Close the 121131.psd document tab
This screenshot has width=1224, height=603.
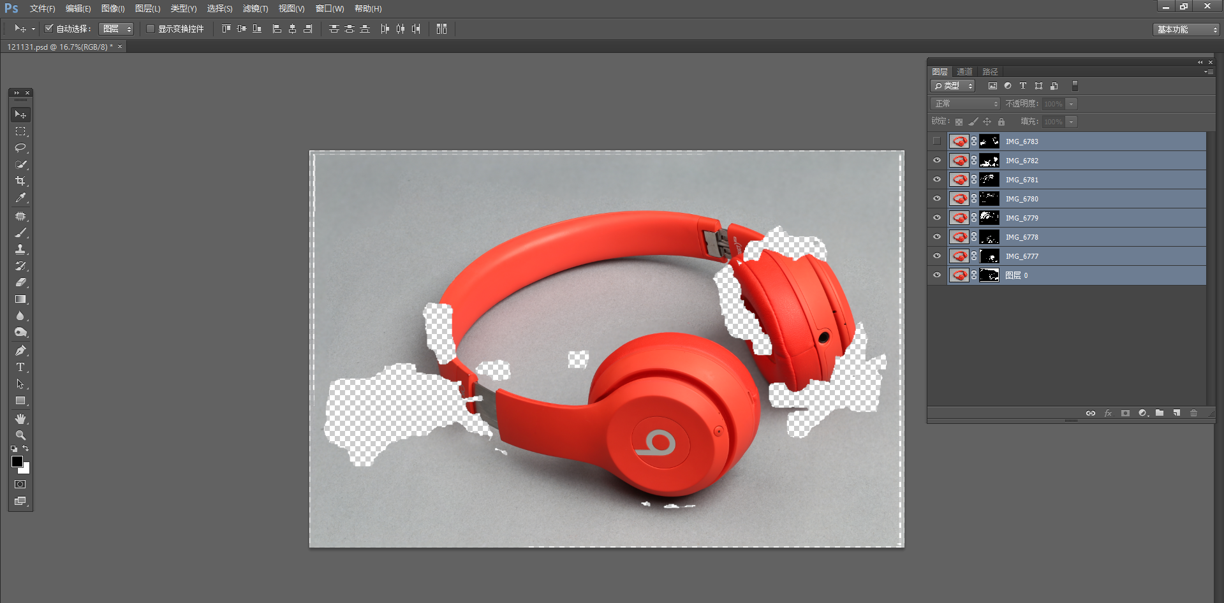[x=120, y=47]
